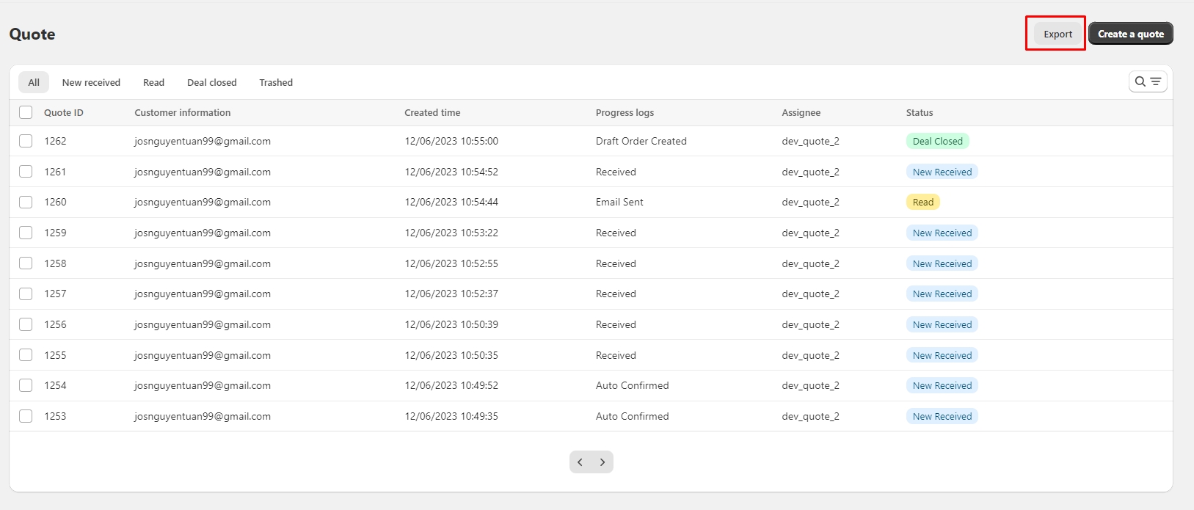Tick the checkbox for quote 1254
This screenshot has height=510, width=1194.
tap(26, 385)
